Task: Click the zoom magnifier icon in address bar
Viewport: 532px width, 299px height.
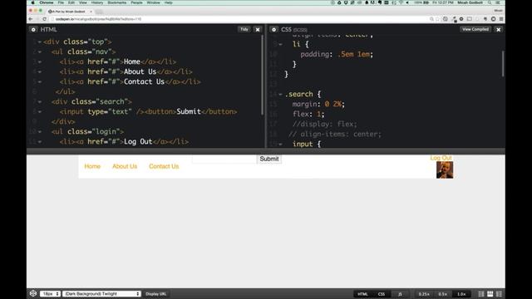Action: click(x=431, y=19)
